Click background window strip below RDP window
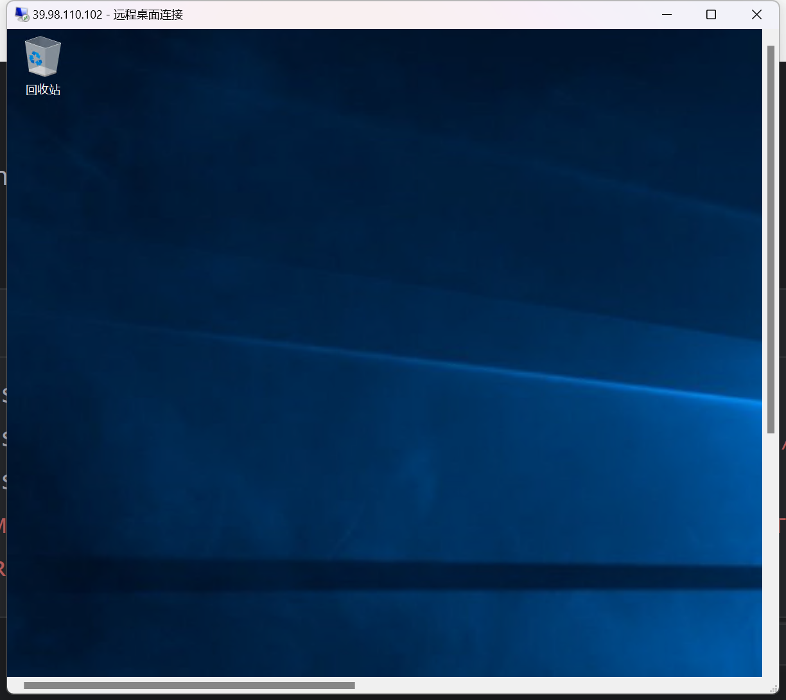 click(x=385, y=697)
